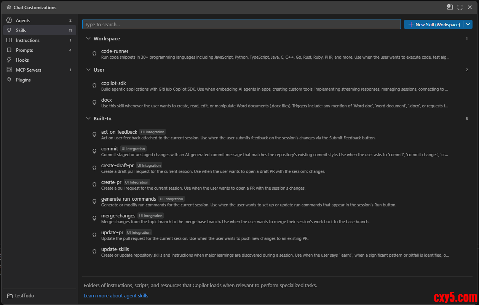
Task: Click the MCP Servers server icon
Action: [9, 70]
